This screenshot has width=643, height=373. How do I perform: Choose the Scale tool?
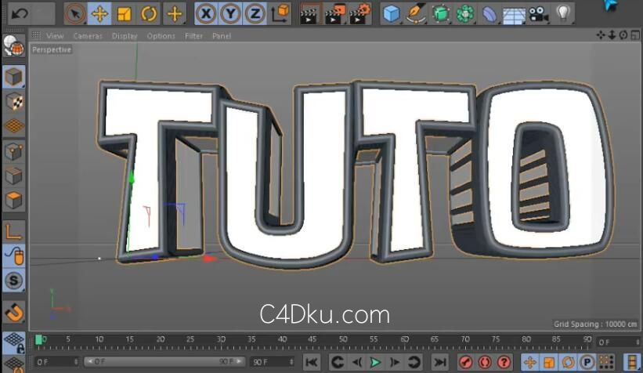point(124,13)
